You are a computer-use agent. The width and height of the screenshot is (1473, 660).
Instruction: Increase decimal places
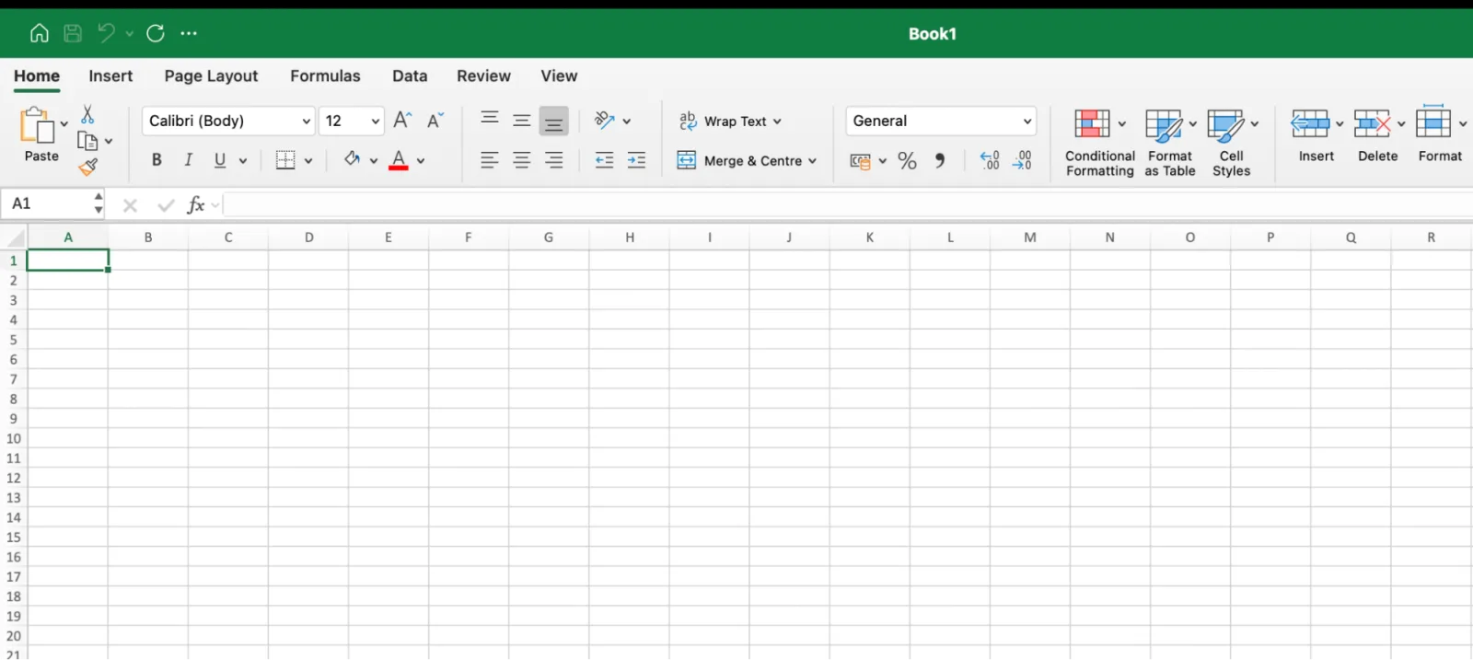coord(990,160)
